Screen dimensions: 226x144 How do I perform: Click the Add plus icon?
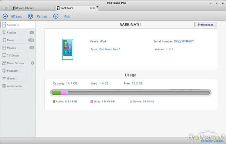[x=56, y=16]
